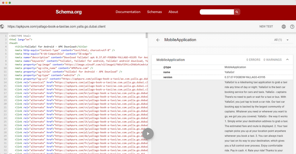Click the Schema.org logo link
The image size is (296, 154).
point(69,12)
